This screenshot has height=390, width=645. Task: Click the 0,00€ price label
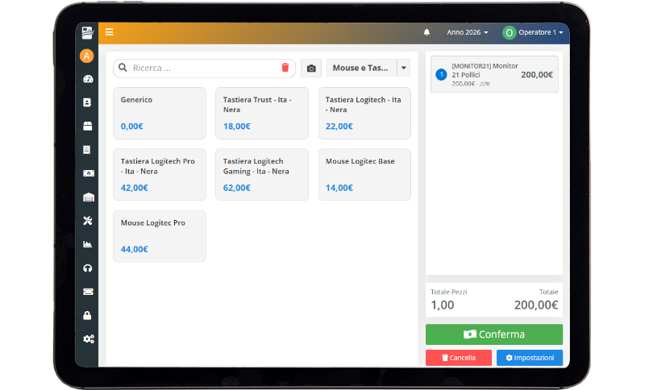pyautogui.click(x=131, y=127)
